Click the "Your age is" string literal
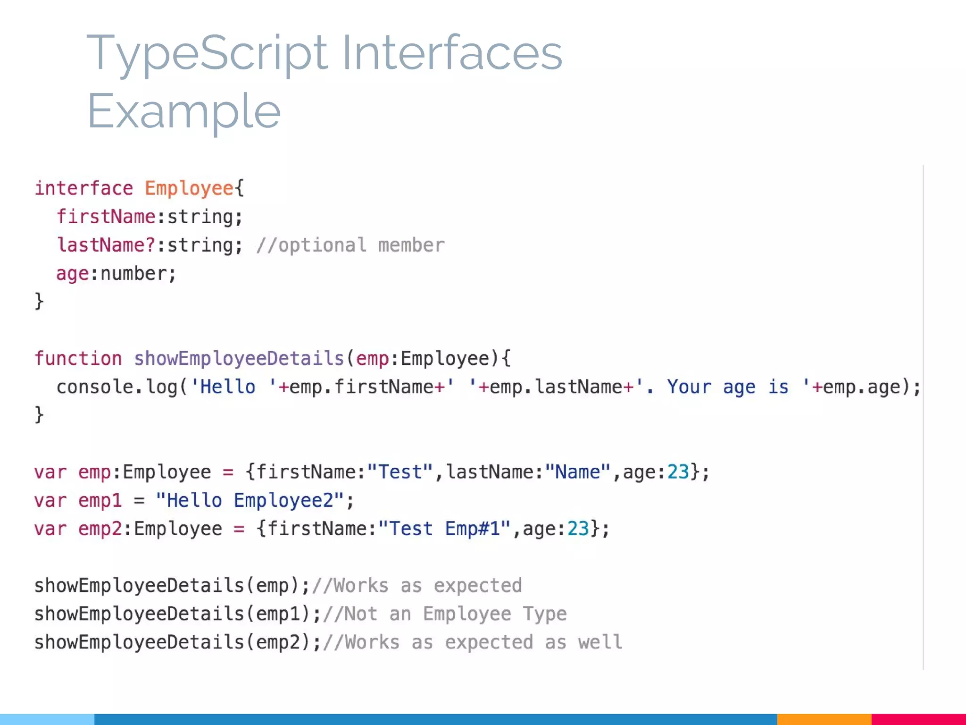The width and height of the screenshot is (966, 725). (x=726, y=387)
